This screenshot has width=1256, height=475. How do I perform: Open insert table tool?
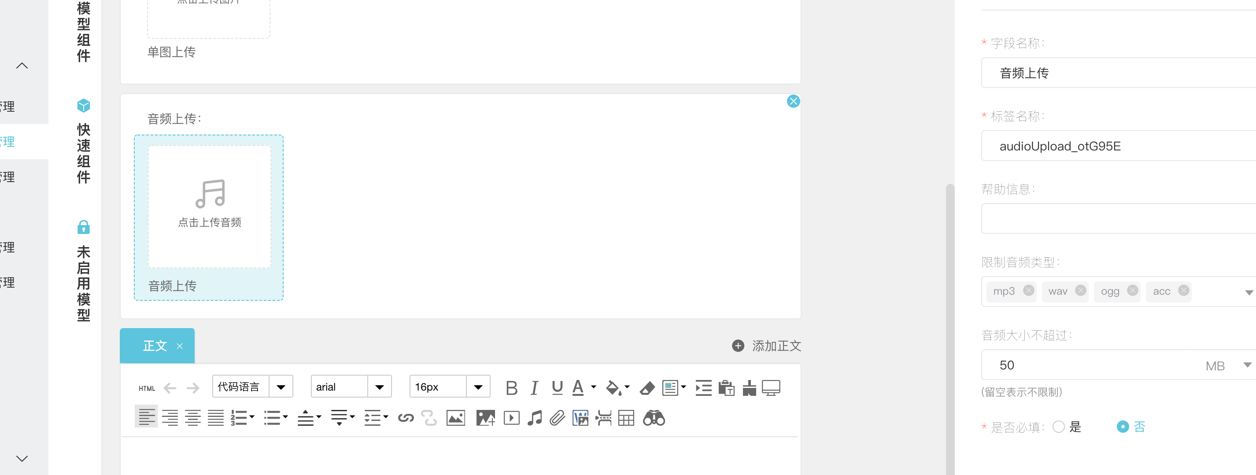coord(626,418)
